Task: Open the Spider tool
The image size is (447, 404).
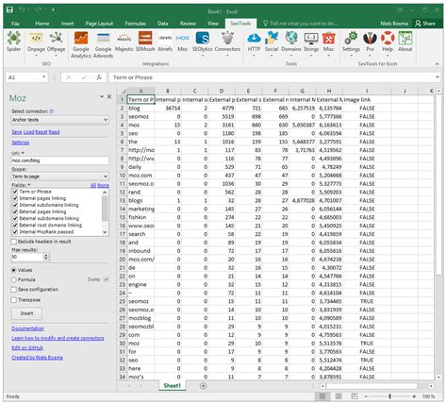Action: coord(13,42)
